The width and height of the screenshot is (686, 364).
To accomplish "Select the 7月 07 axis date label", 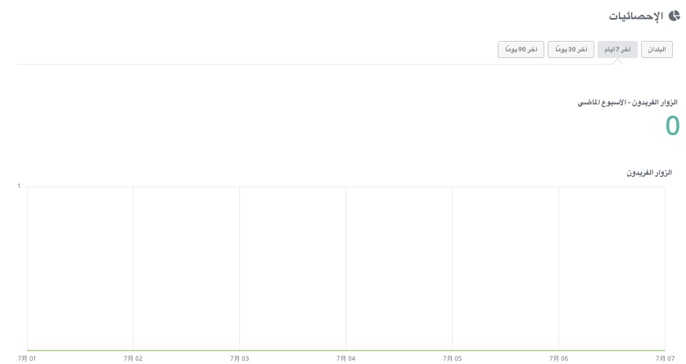I will coord(665,359).
